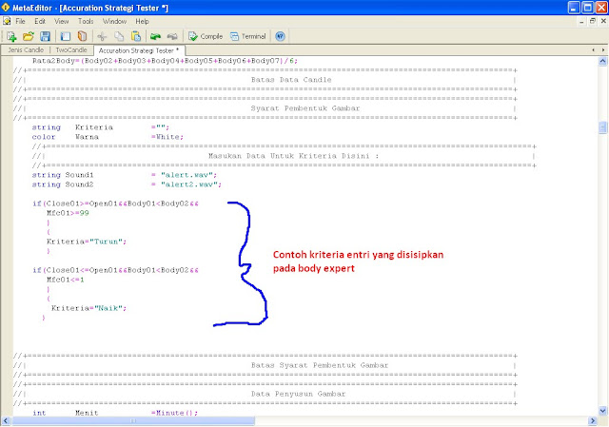This screenshot has width=609, height=427.
Task: Save the file with the floppy icon
Action: [45, 36]
